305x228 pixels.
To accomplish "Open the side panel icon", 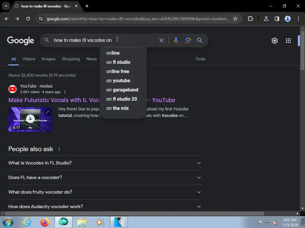I will (x=277, y=19).
